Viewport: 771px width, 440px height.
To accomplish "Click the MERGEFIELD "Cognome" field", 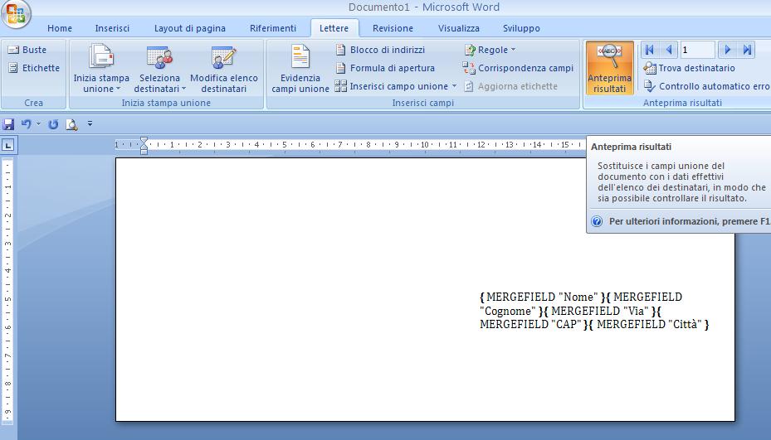I will click(581, 303).
